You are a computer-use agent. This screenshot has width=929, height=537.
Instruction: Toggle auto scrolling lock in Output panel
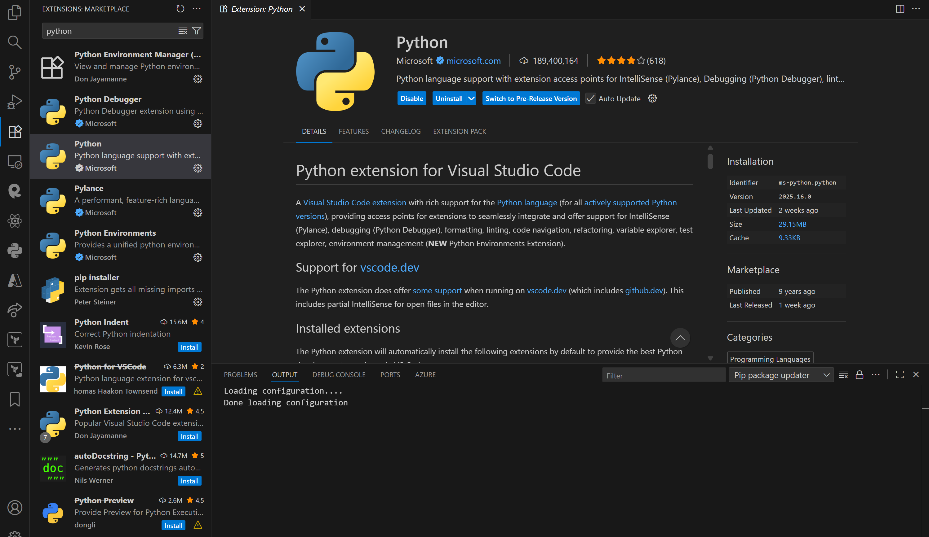(x=860, y=375)
